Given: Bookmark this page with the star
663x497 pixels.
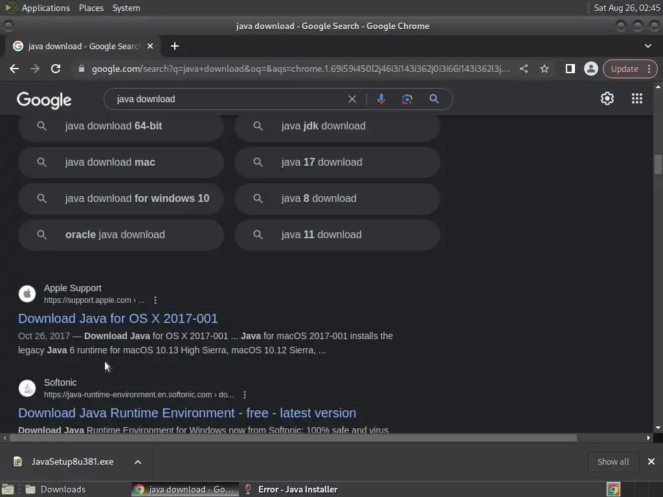Looking at the screenshot, I should click(x=545, y=69).
